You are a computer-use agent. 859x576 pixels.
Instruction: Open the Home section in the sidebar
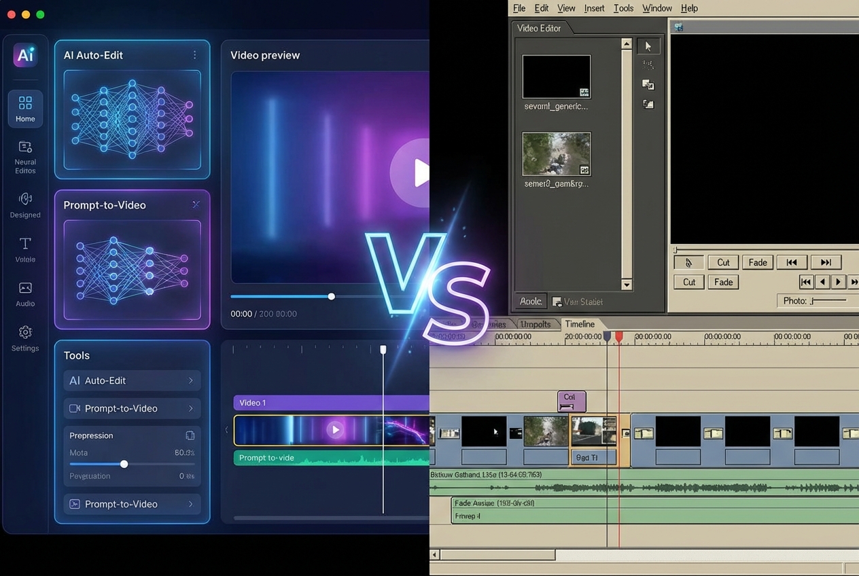[25, 109]
